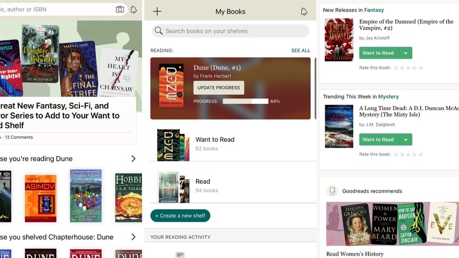Open notifications bell beside My Books
The height and width of the screenshot is (258, 459).
(304, 11)
